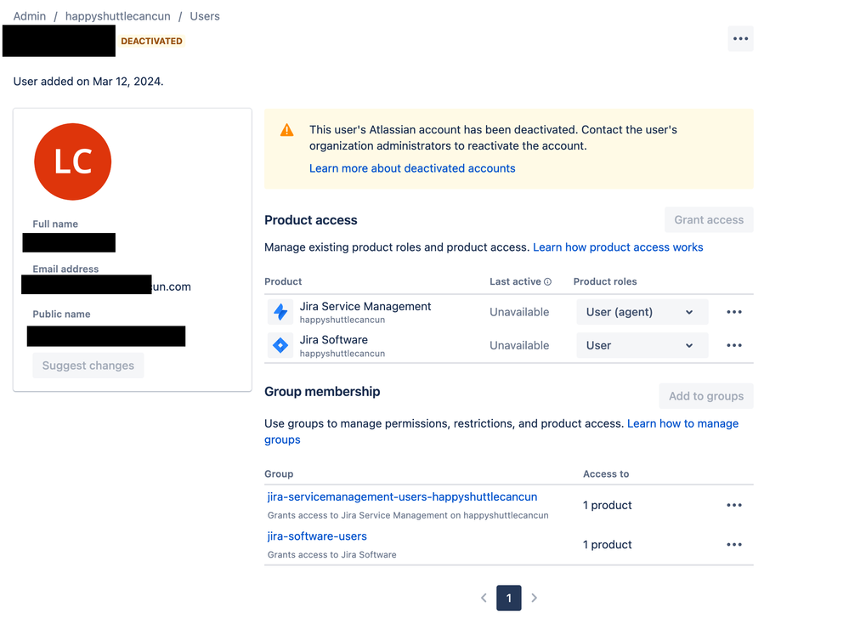Open jira-servicemanagement-users-happyshuttlecancun group link
849x635 pixels.
(402, 496)
